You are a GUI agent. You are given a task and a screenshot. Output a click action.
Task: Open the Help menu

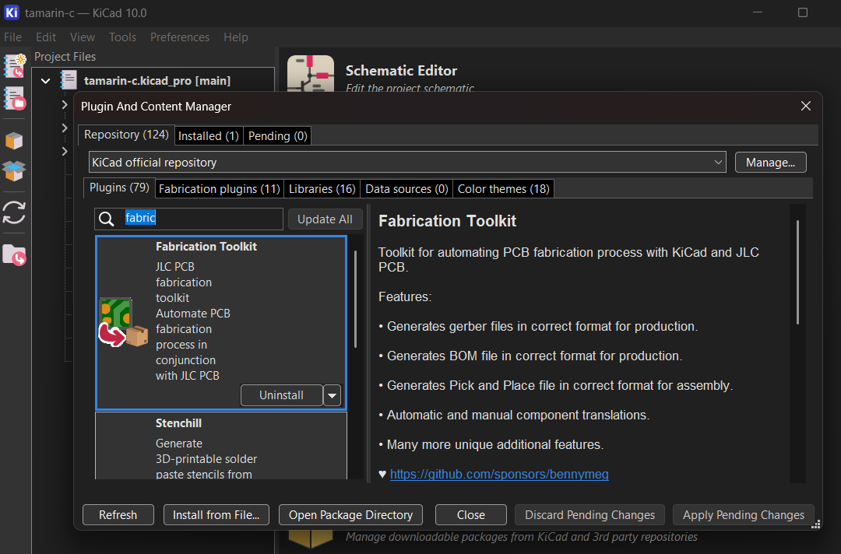click(235, 37)
